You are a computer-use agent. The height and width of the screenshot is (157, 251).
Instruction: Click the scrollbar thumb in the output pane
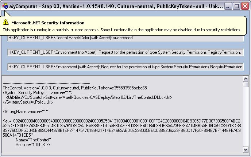246,84
